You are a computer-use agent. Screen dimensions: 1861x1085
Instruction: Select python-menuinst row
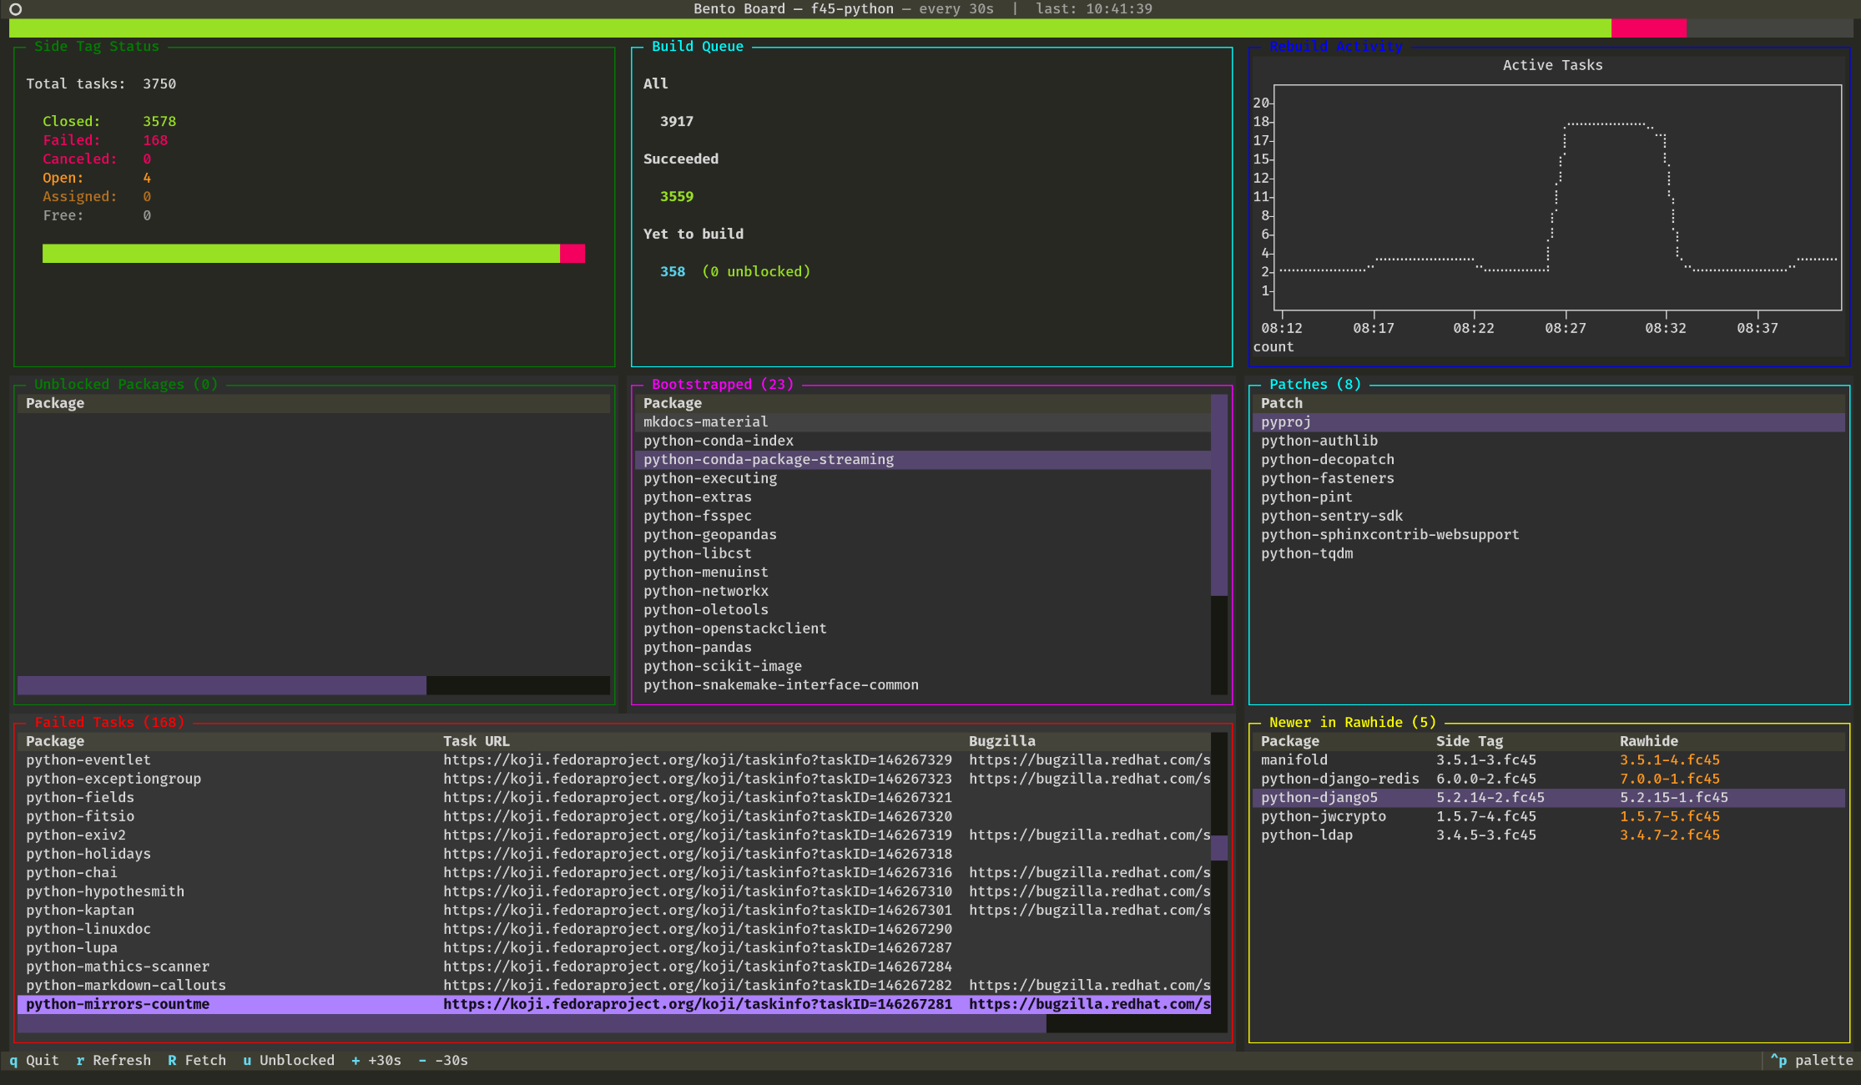coord(923,573)
